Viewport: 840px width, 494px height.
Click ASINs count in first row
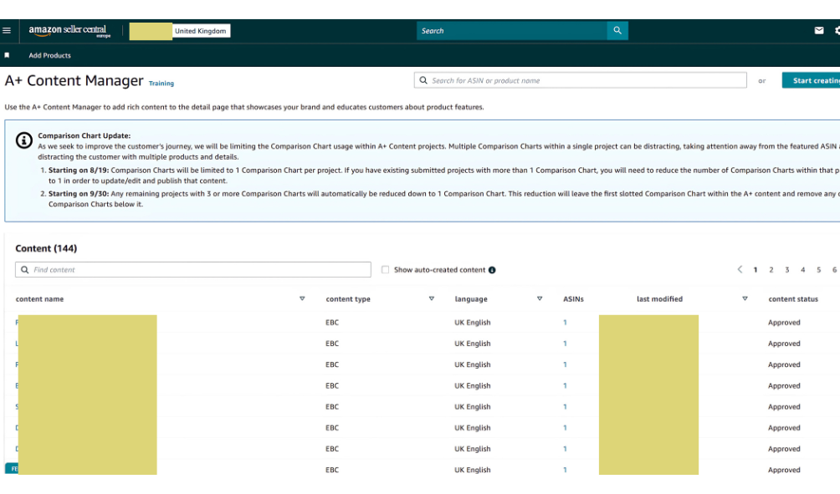tap(565, 322)
